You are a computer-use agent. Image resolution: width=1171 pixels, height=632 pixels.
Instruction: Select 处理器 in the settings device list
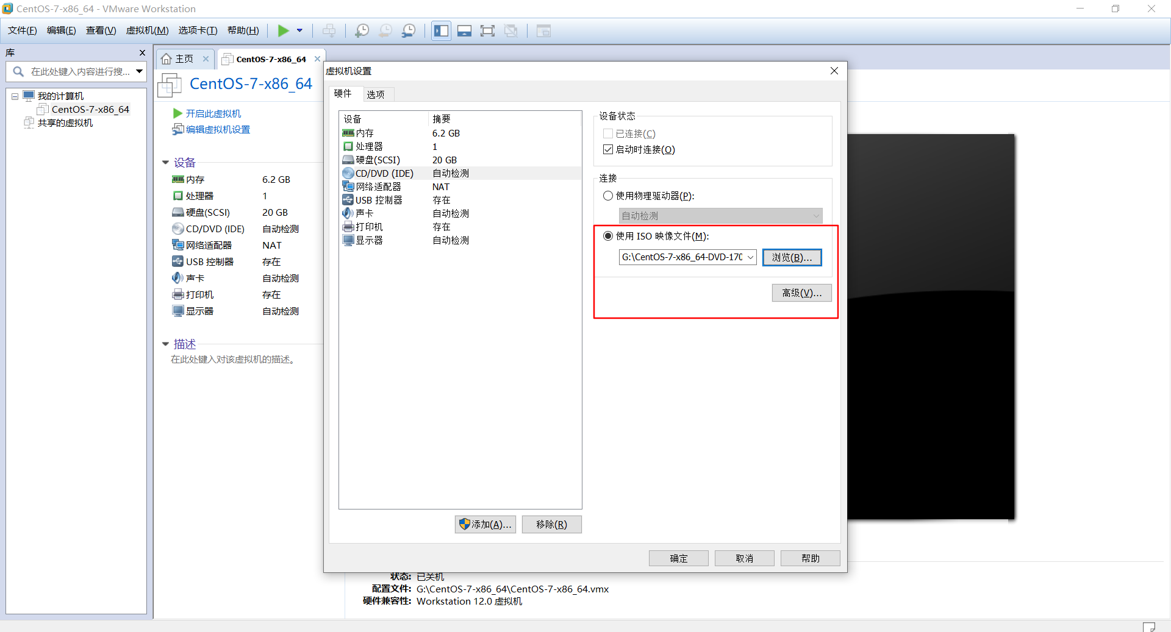(460, 146)
